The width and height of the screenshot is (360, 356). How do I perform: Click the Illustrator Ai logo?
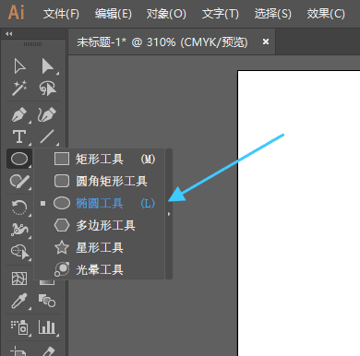17,13
